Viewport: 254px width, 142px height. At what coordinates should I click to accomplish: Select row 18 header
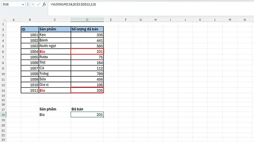click(3, 115)
